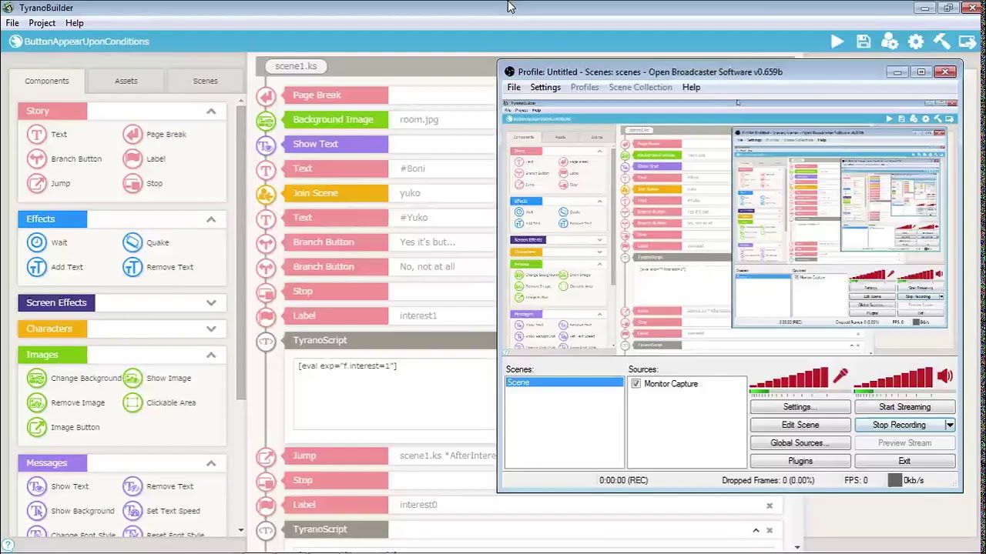Switch to the Scenes tab
This screenshot has width=986, height=554.
tap(205, 81)
